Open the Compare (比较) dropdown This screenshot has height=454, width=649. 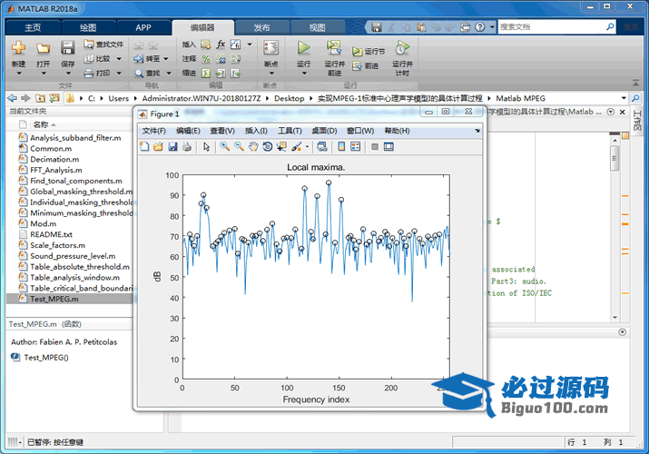119,59
